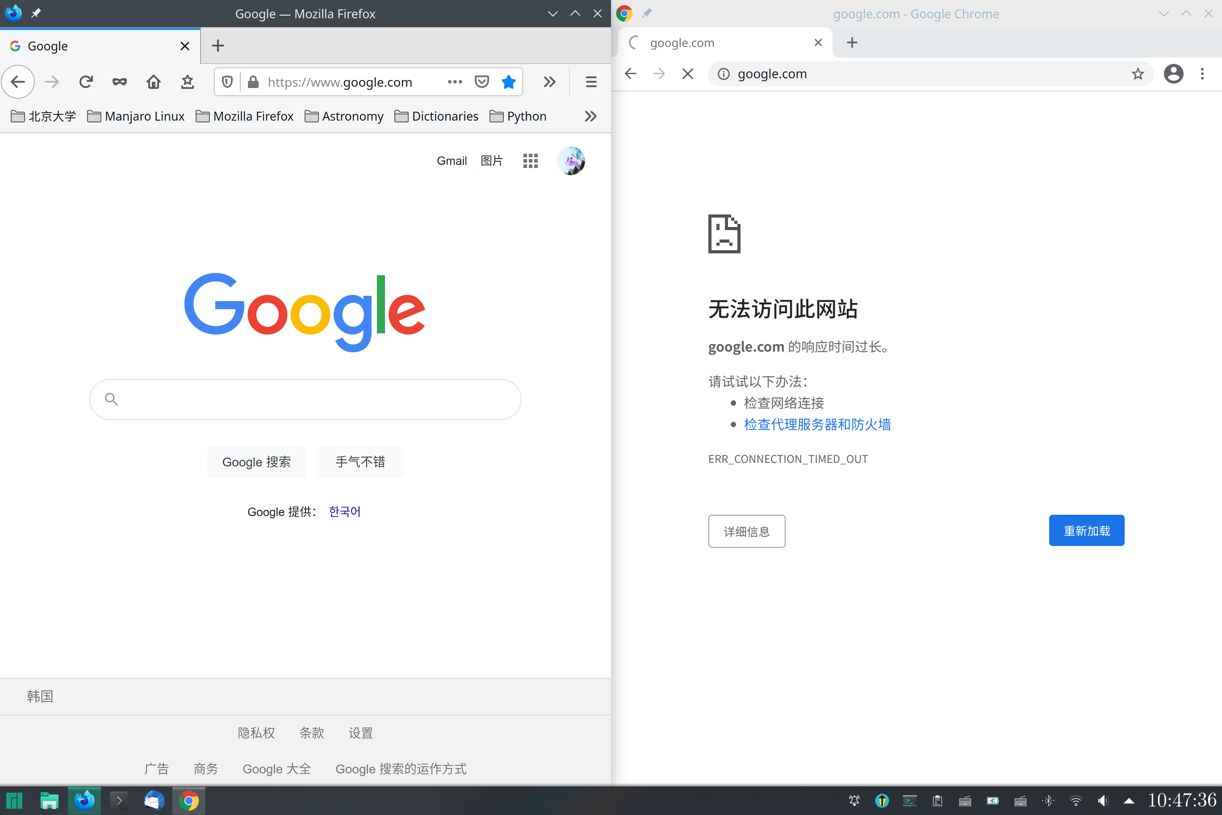Image resolution: width=1222 pixels, height=815 pixels.
Task: Expand Firefox toolbar overflow chevron
Action: (x=549, y=82)
